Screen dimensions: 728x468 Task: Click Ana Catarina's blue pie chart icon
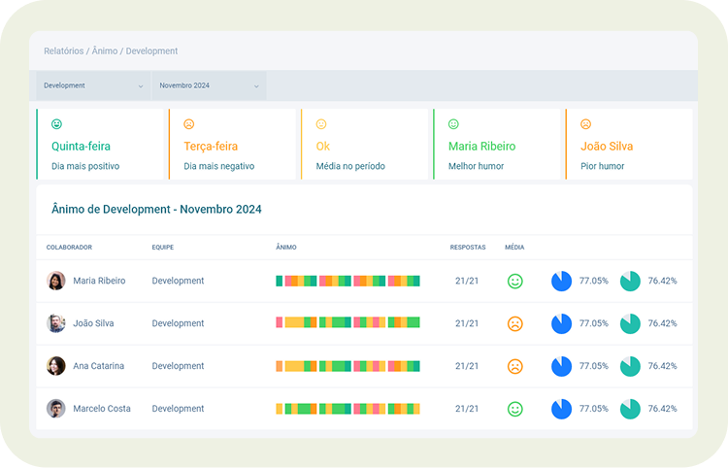561,366
